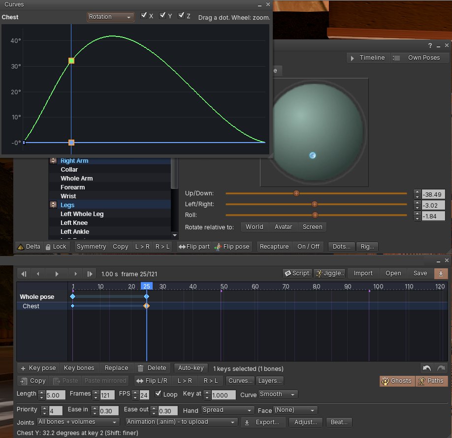
Task: Select Whole Arm in bone list
Action: [x=109, y=179]
